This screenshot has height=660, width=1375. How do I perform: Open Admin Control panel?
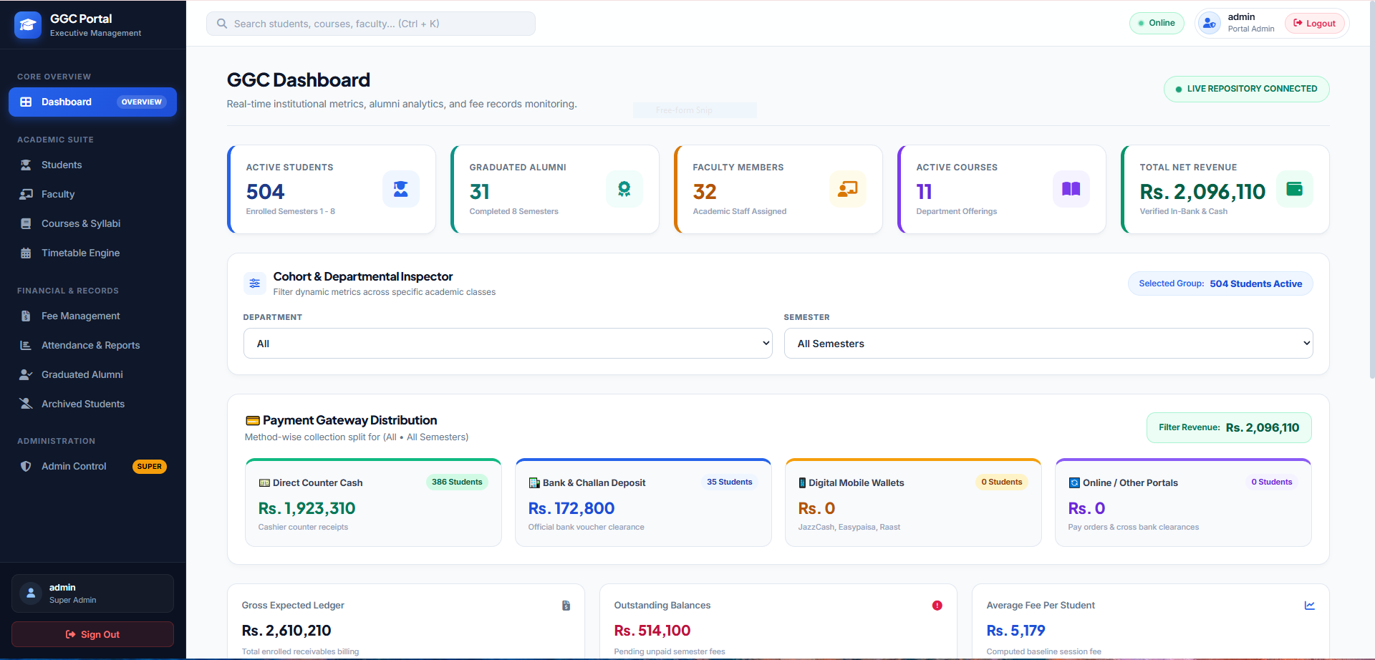92,466
